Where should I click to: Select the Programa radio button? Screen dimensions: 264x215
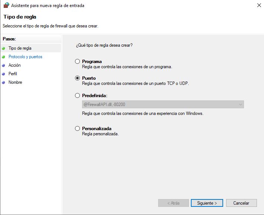click(x=77, y=62)
